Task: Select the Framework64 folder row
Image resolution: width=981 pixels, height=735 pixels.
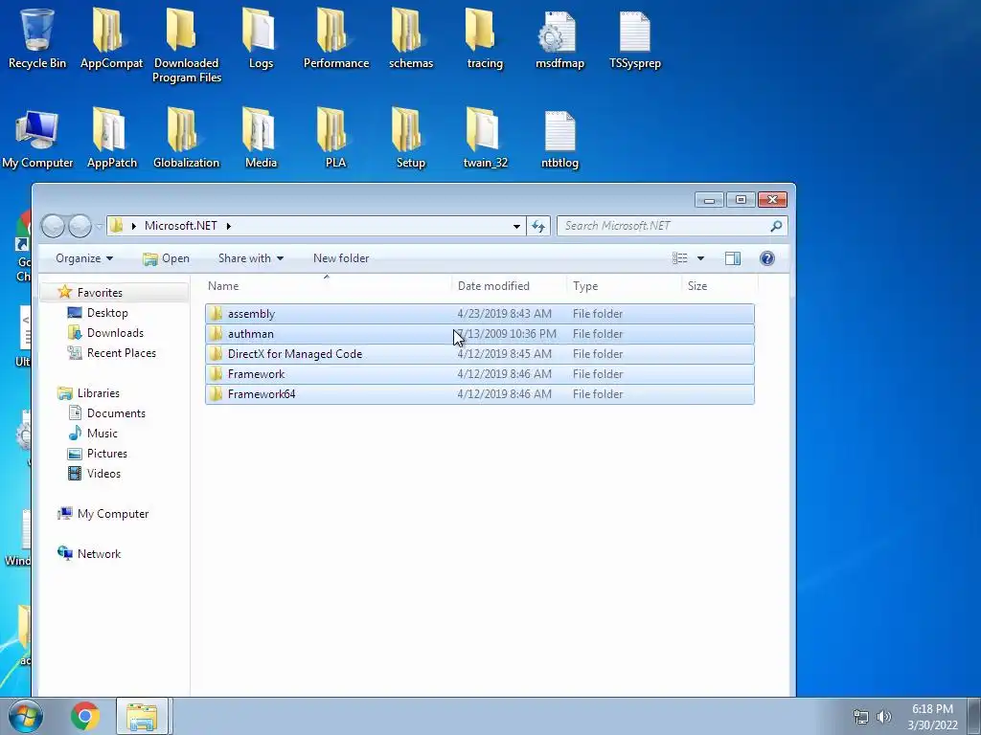Action: point(479,393)
